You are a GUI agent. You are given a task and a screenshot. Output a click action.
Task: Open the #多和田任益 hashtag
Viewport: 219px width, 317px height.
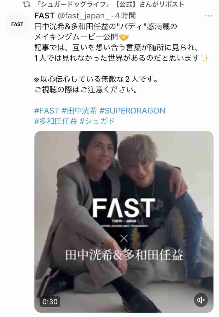[x=56, y=121]
